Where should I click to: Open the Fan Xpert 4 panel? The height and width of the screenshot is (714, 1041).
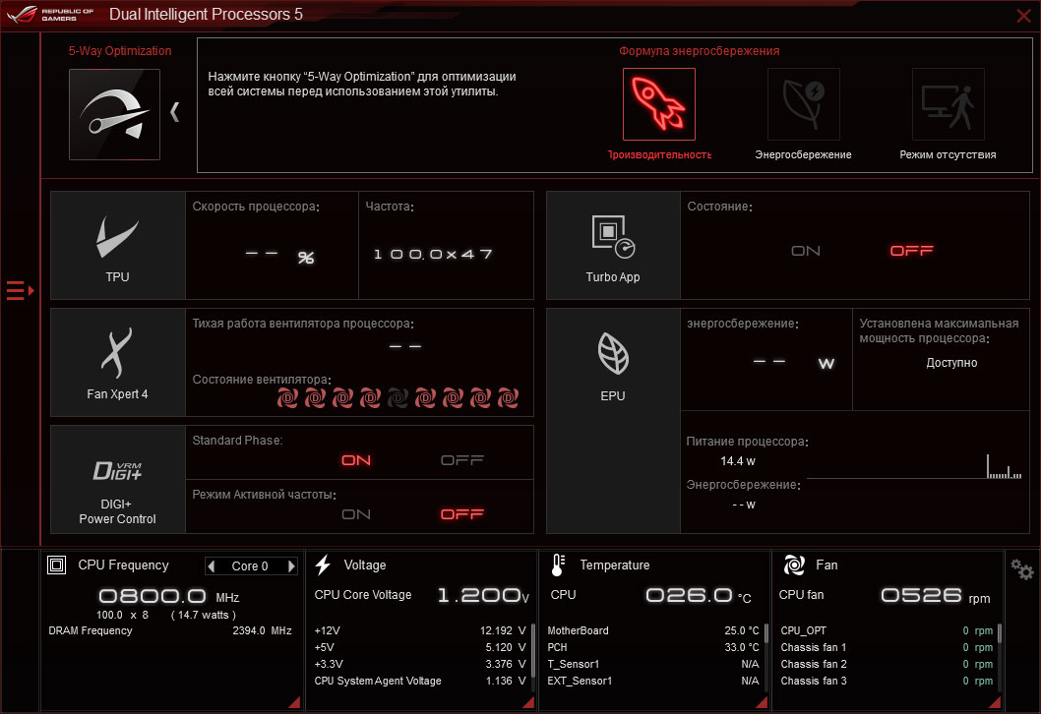click(117, 362)
